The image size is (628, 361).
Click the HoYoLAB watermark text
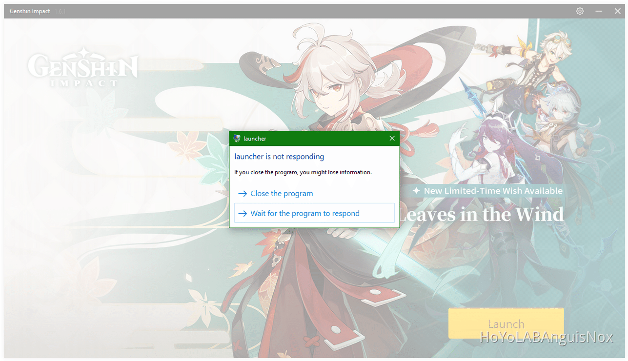[547, 337]
